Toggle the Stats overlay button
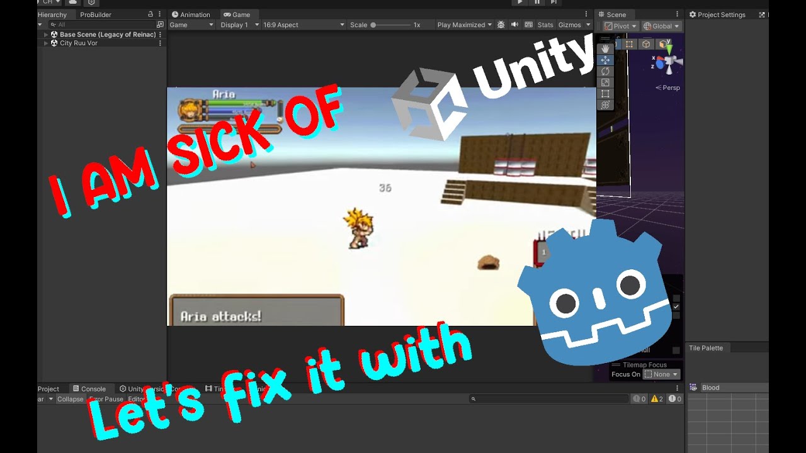Viewport: 806px width, 453px height. point(545,25)
